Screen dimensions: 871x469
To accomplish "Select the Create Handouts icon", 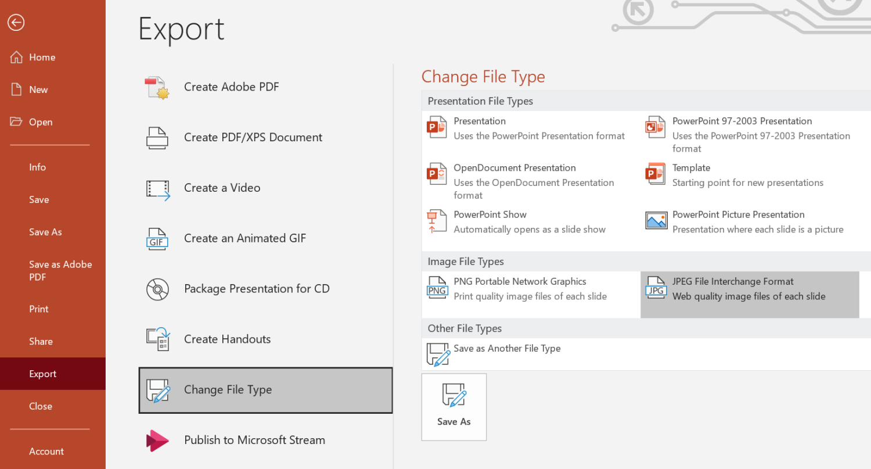I will 157,339.
